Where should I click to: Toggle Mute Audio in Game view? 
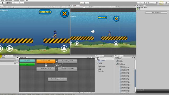point(57,7)
